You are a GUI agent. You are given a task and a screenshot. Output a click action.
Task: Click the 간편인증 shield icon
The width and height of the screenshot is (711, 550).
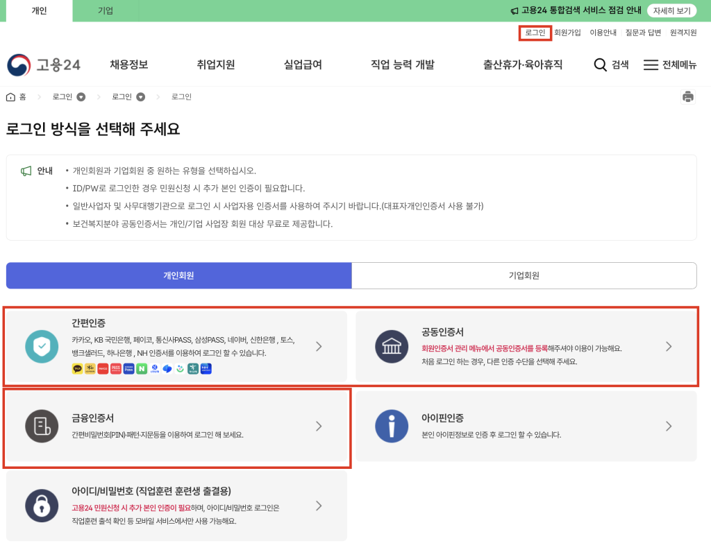pos(42,345)
